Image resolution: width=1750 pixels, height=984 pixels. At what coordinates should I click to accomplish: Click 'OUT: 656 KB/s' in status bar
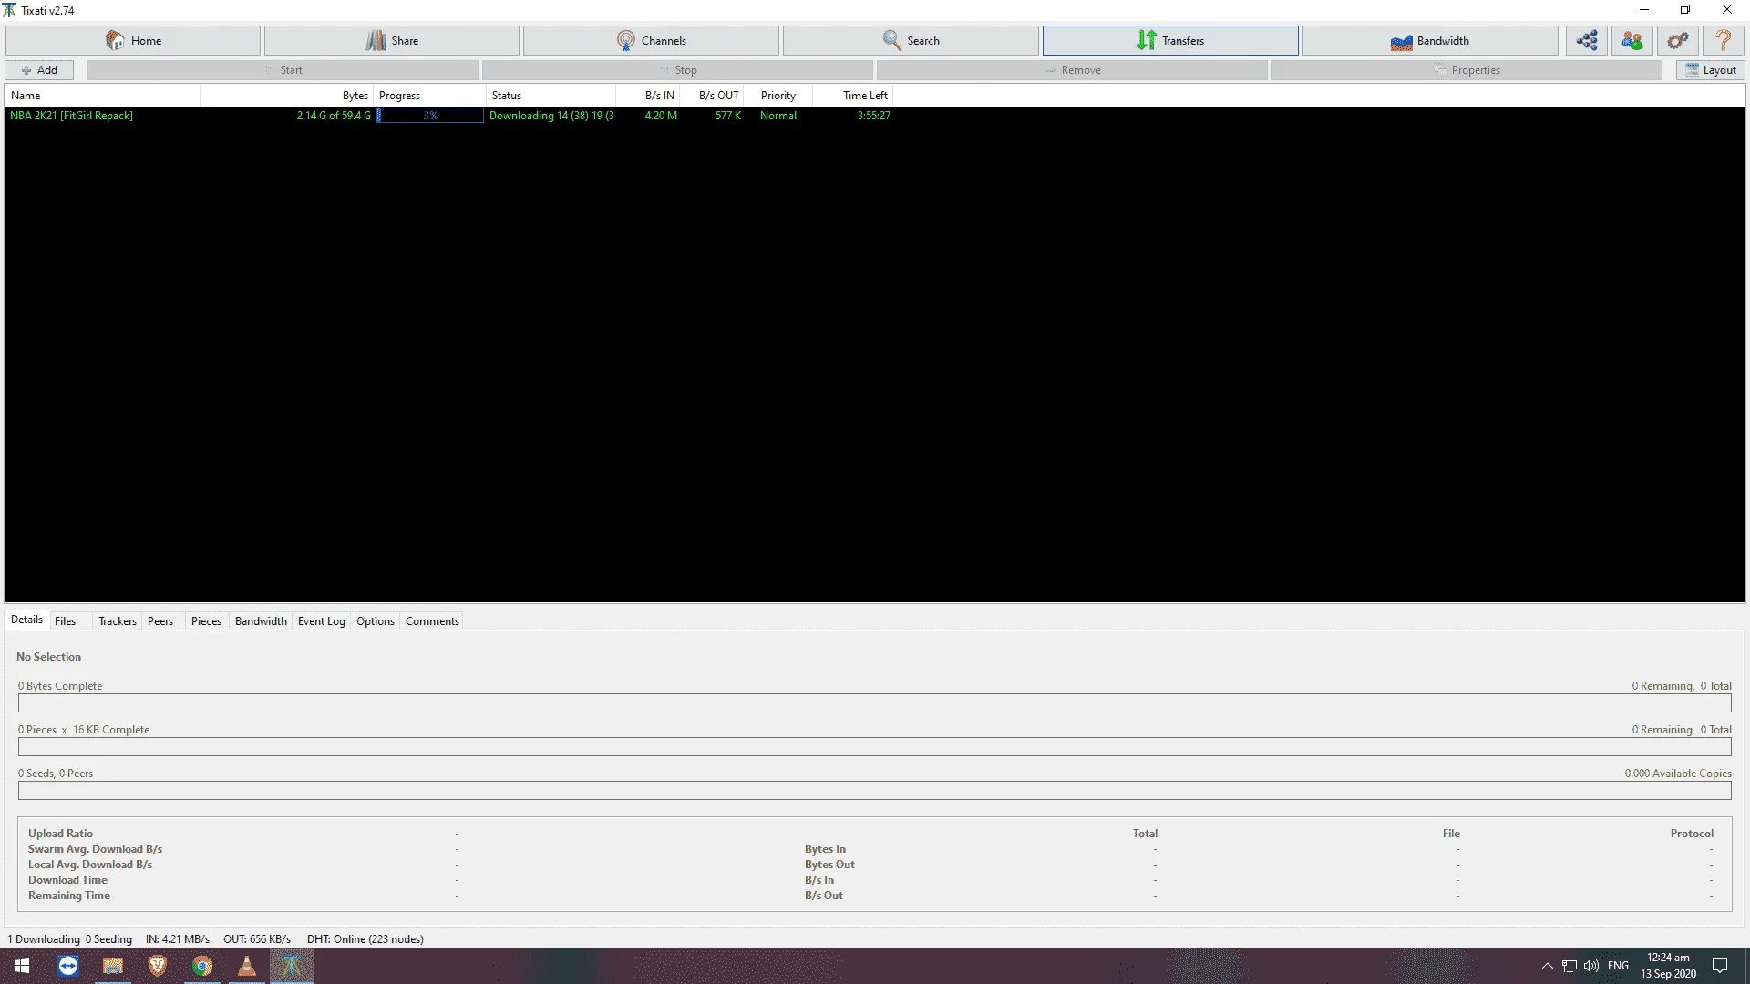(x=257, y=939)
